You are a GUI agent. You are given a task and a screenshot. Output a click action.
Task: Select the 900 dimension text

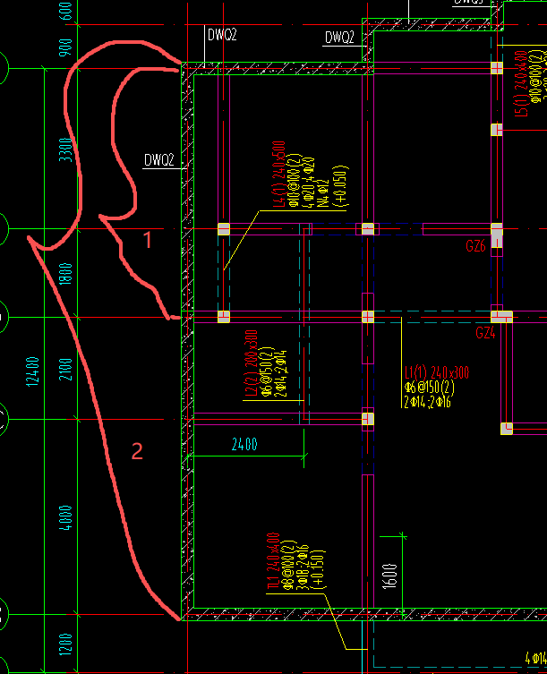tap(65, 47)
